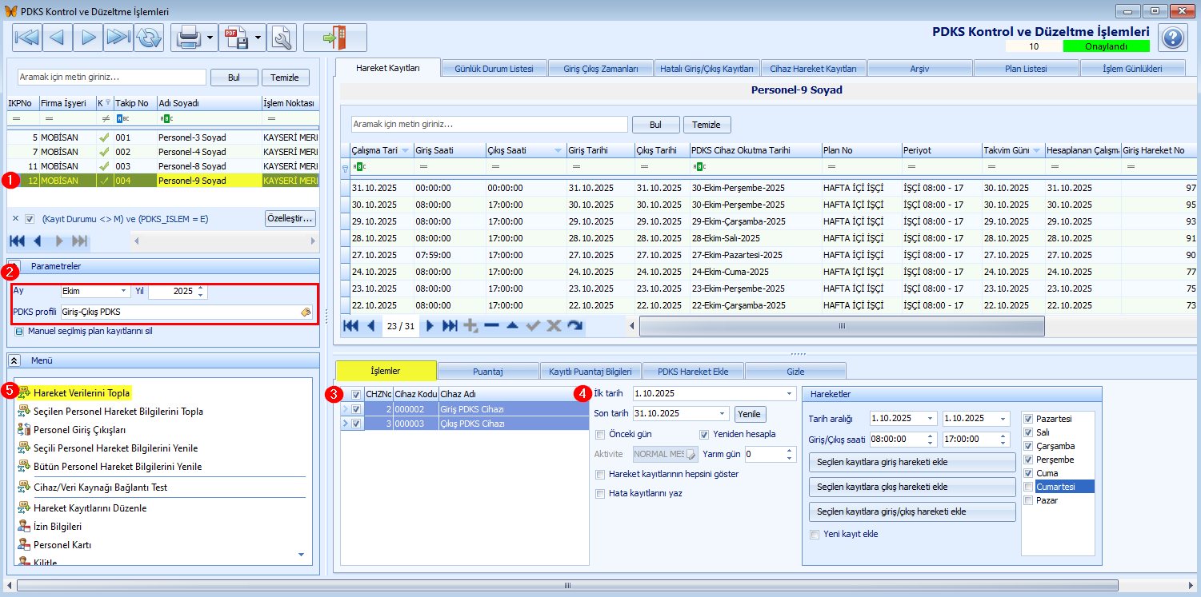Click the Yenile button

pos(749,414)
